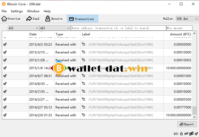
Task: Click the Bitcoin Core title bar logo
Action: pos(4,4)
